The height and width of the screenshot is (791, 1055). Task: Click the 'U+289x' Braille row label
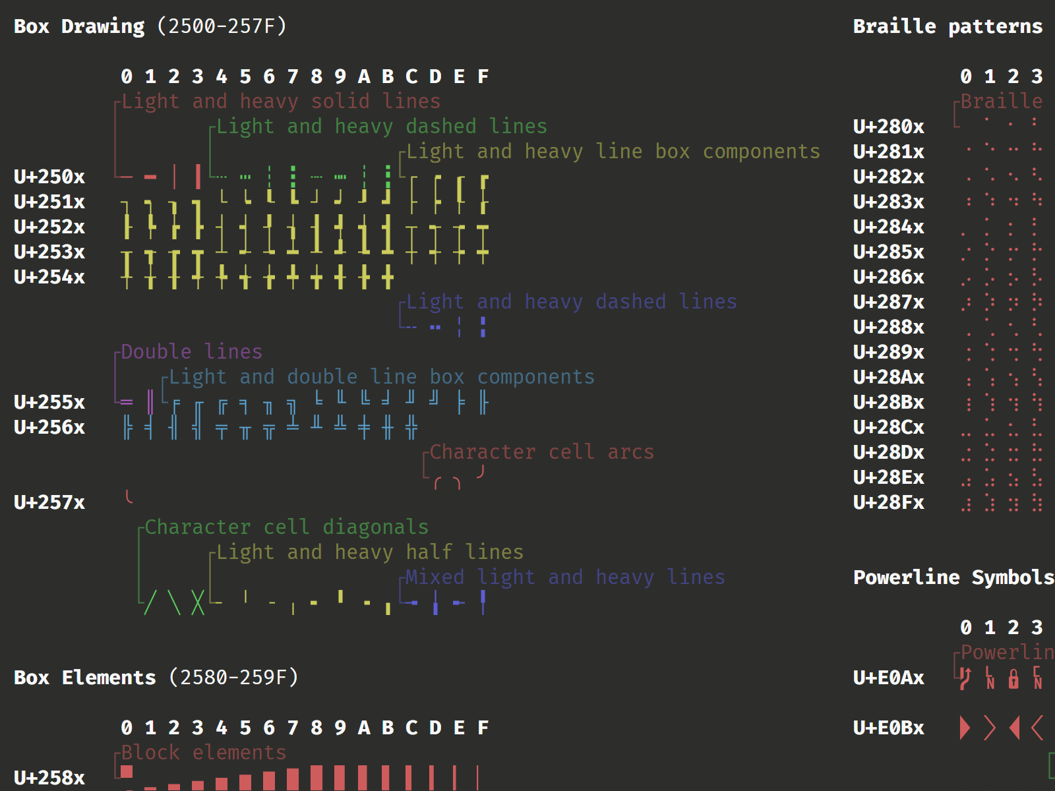click(889, 352)
